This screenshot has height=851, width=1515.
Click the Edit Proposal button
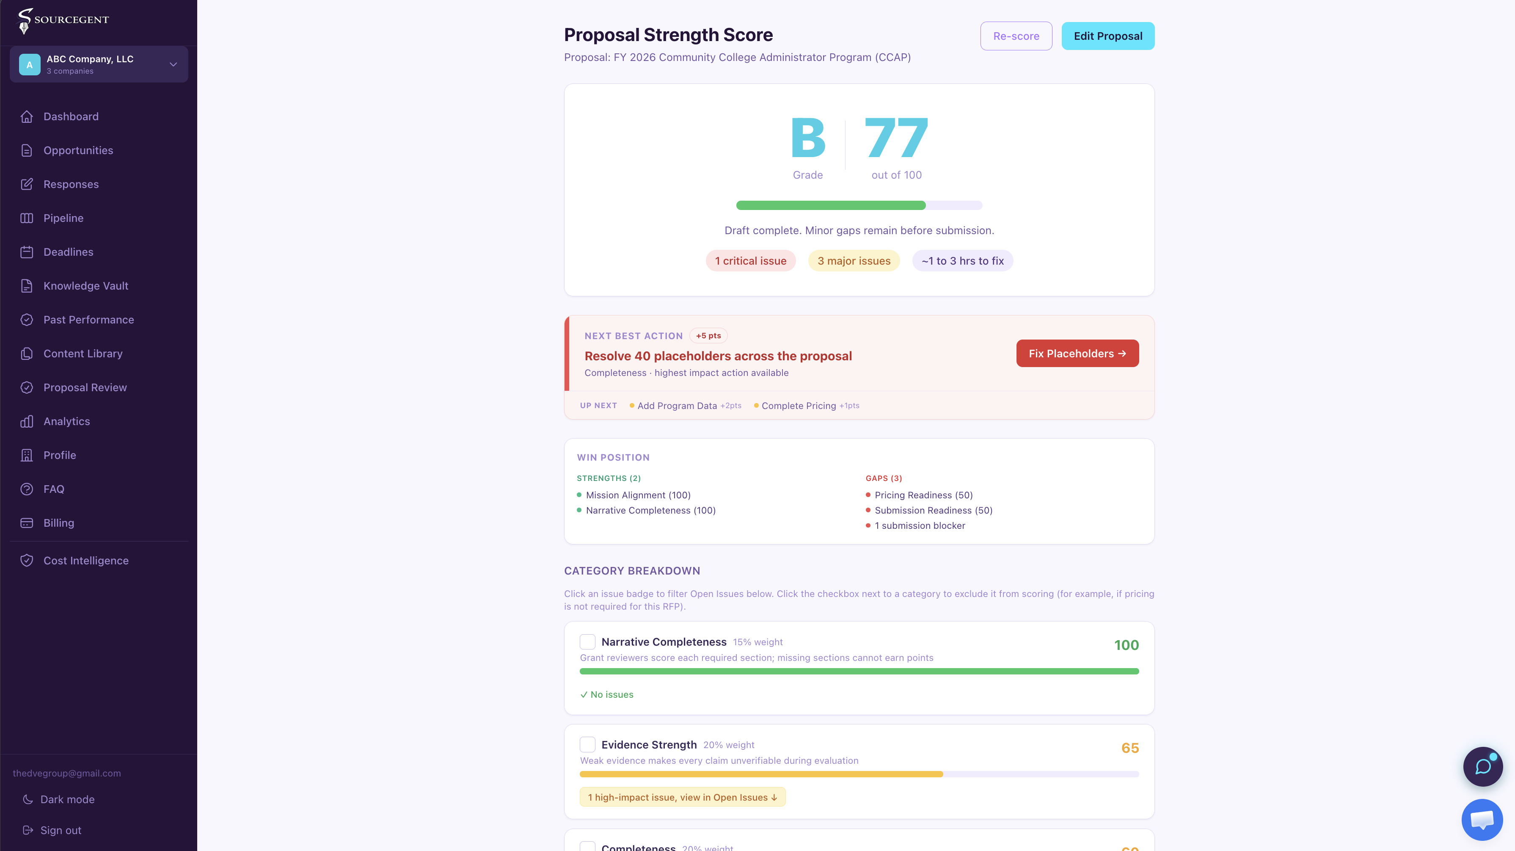1107,36
